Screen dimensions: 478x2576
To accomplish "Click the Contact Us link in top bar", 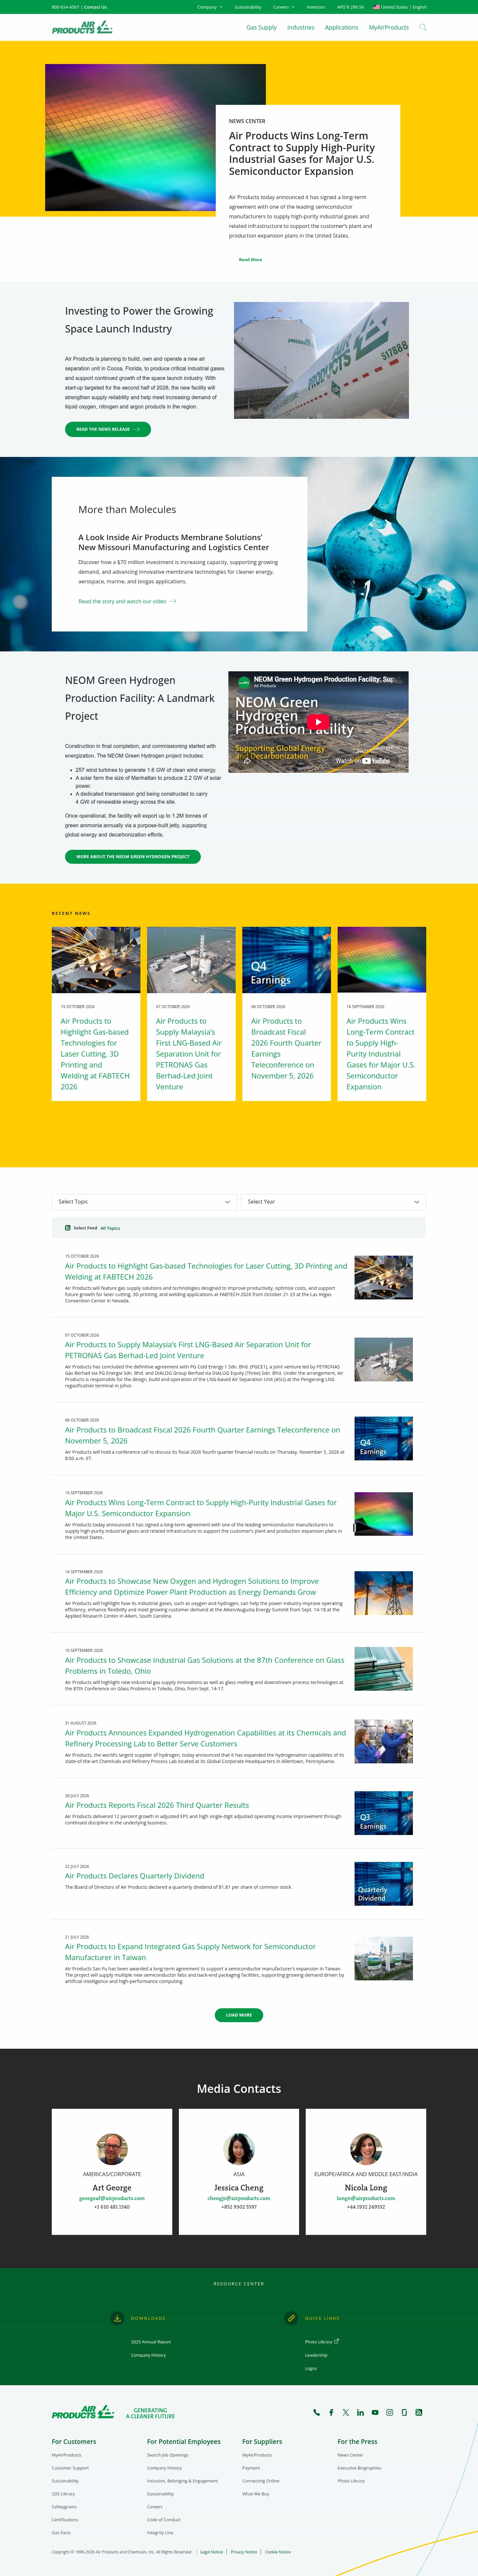I will pos(95,7).
